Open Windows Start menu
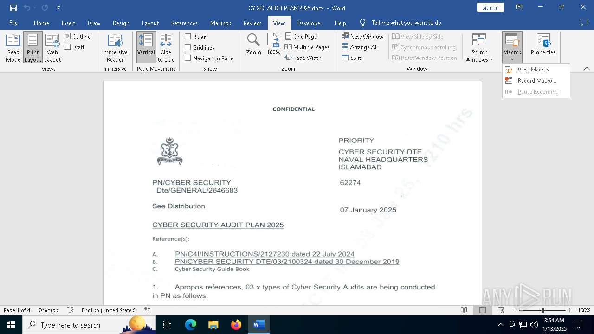The height and width of the screenshot is (334, 594). (x=11, y=325)
